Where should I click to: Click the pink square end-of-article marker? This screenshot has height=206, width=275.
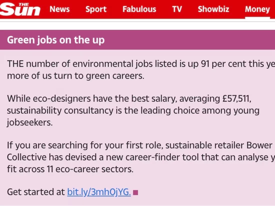click(136, 192)
